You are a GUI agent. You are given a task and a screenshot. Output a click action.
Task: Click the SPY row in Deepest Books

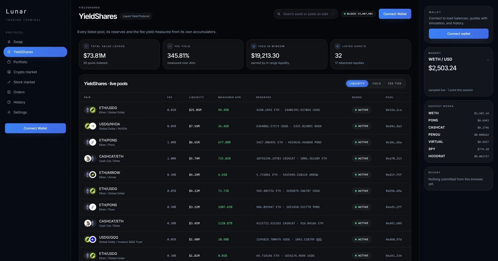pos(458,149)
